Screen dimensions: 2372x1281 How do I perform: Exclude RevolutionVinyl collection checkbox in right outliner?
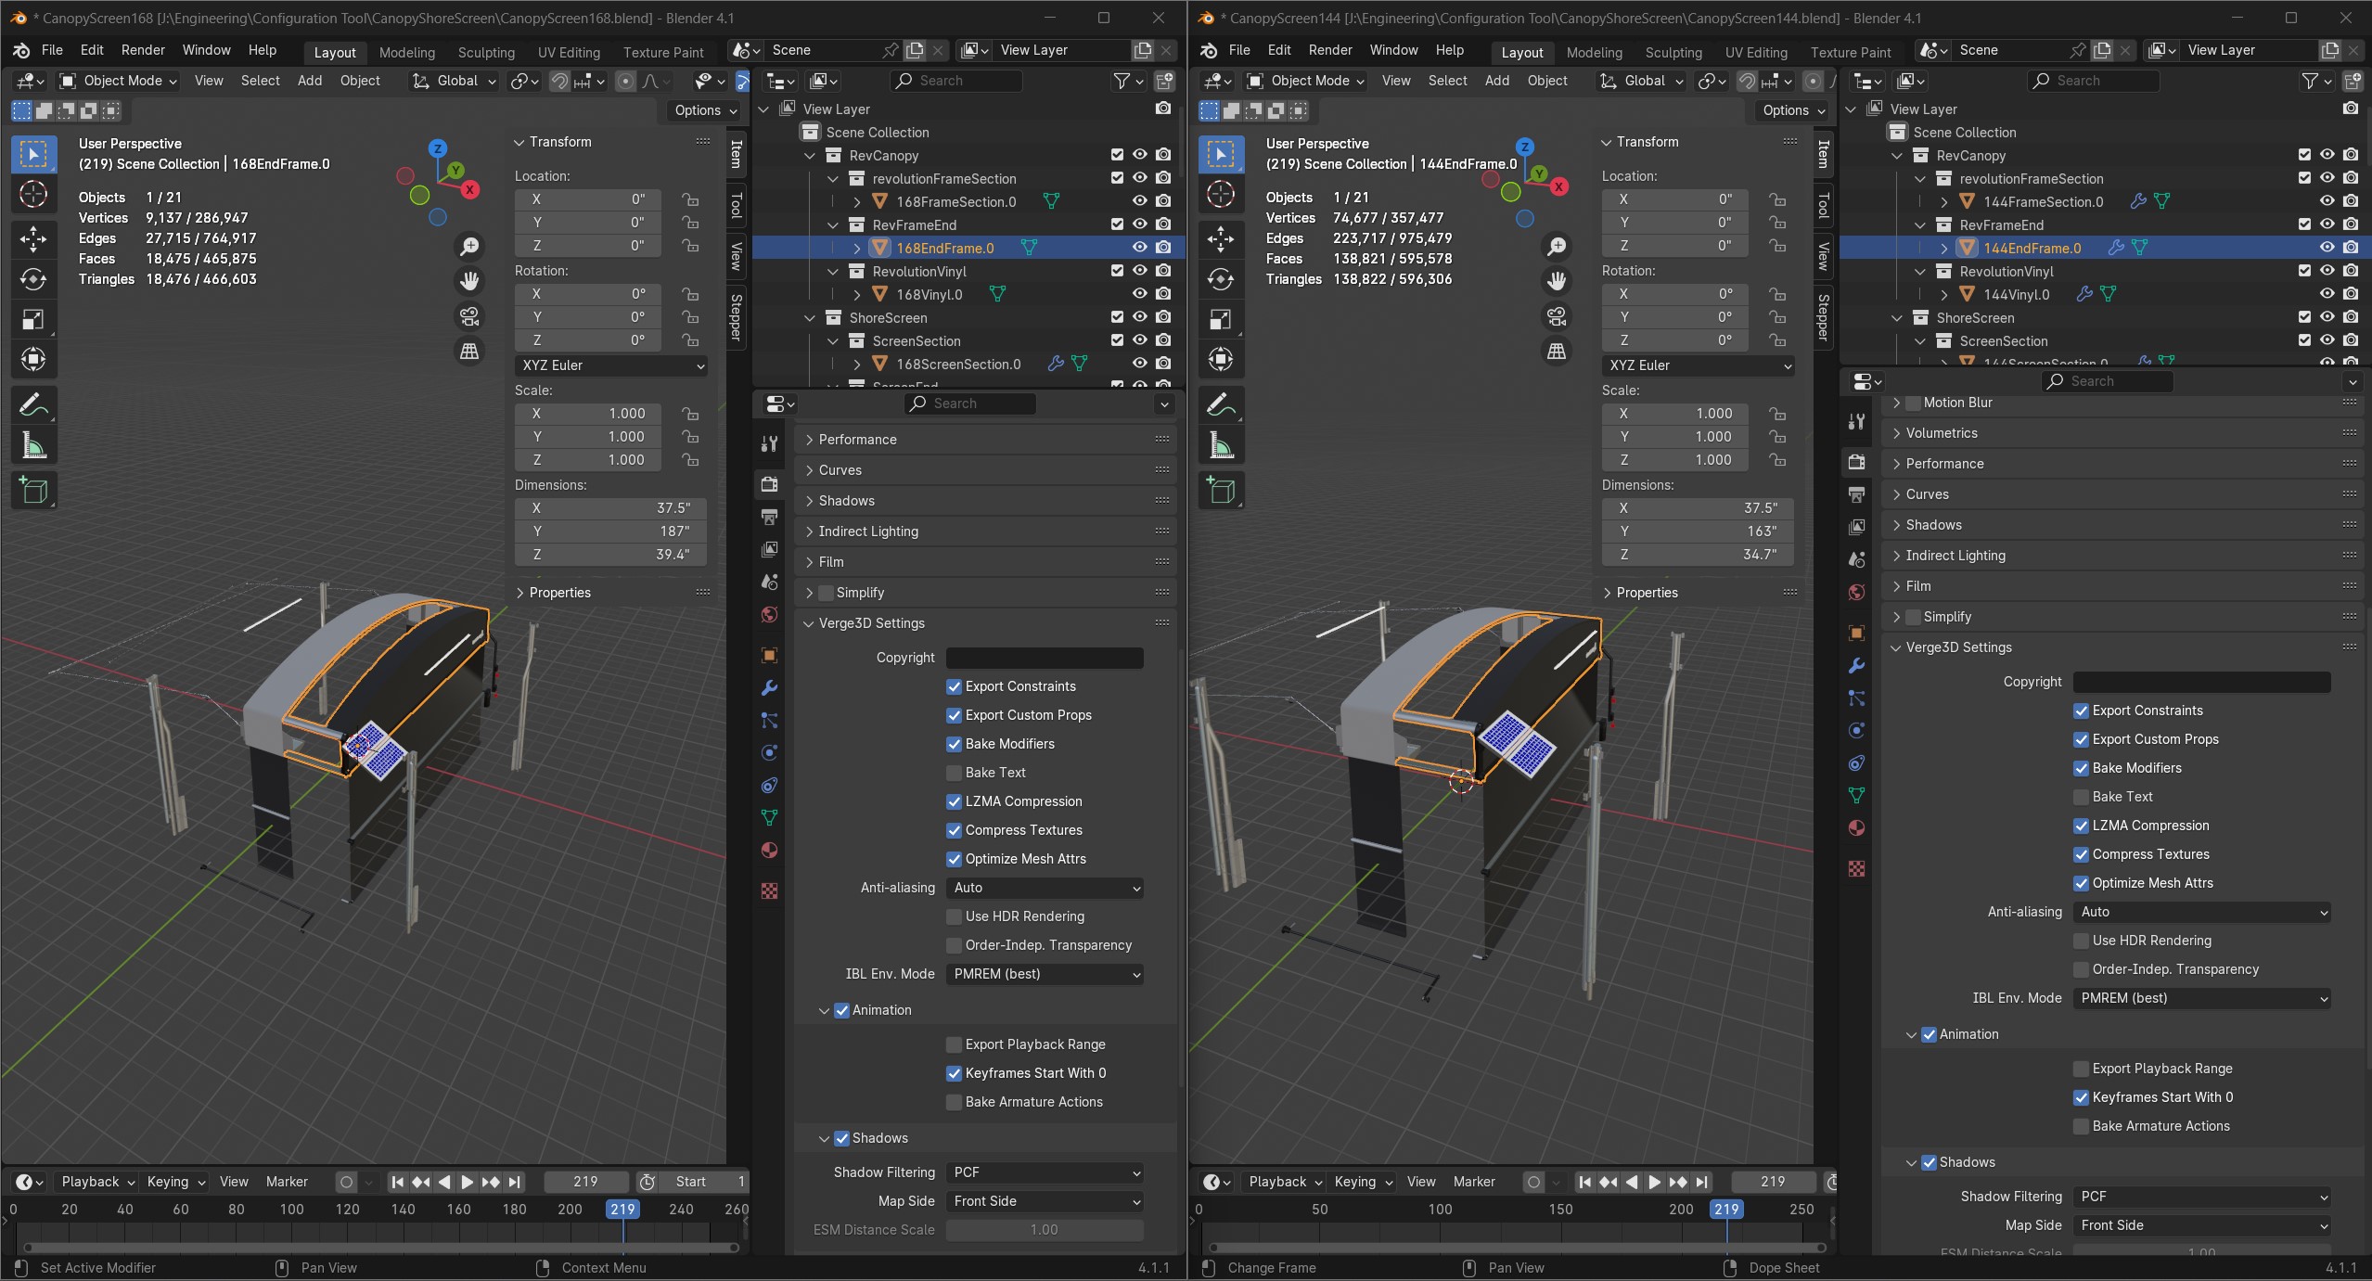tap(2304, 271)
